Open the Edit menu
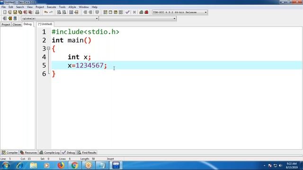Viewport: 303px width, 170px height. pos(11,7)
